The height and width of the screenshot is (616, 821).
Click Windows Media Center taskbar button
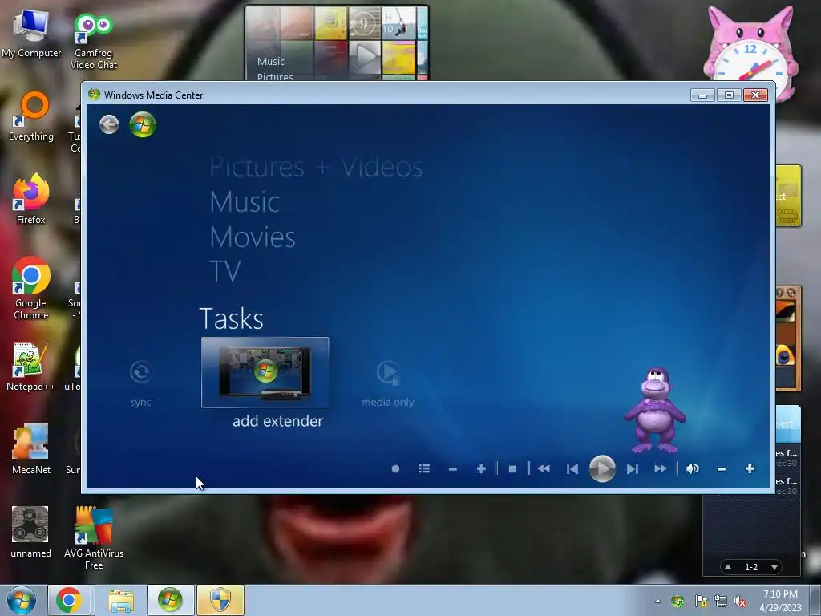170,600
